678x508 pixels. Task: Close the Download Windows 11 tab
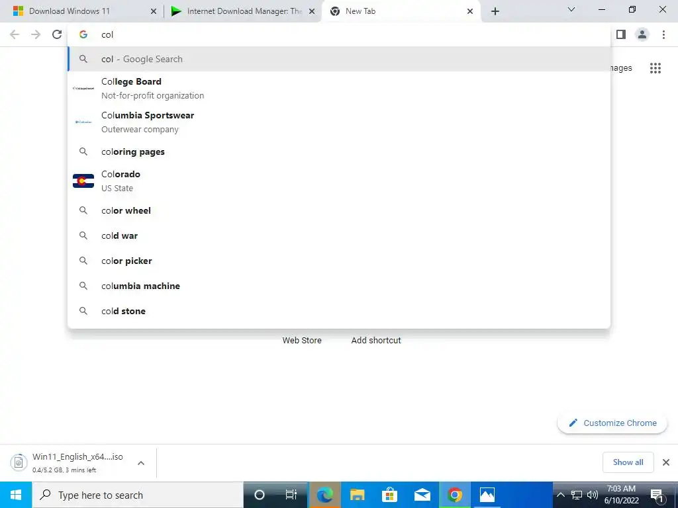(x=154, y=11)
